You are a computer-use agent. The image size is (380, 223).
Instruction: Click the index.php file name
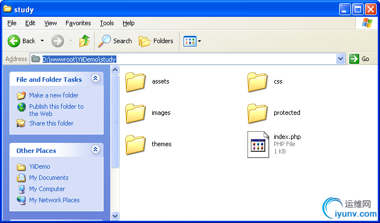(x=287, y=137)
